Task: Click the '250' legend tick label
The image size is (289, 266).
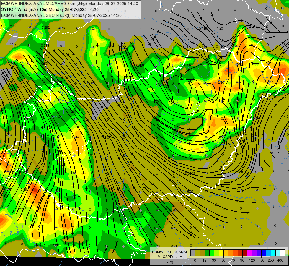Action: [271, 260]
